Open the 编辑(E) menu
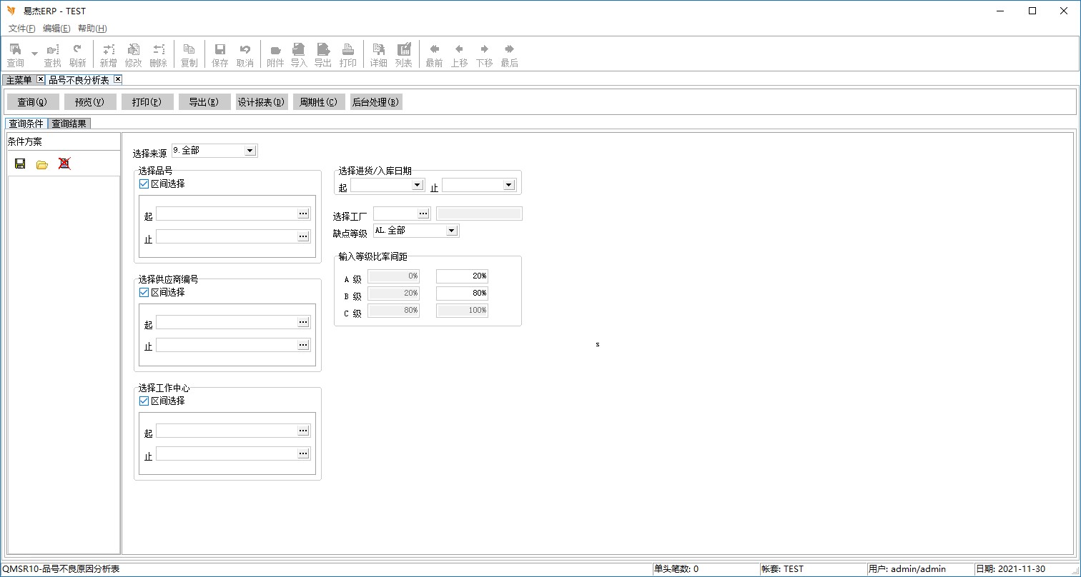The image size is (1081, 577). click(56, 29)
